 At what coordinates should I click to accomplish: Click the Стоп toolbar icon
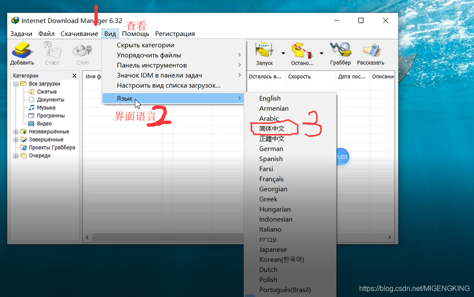pos(82,54)
